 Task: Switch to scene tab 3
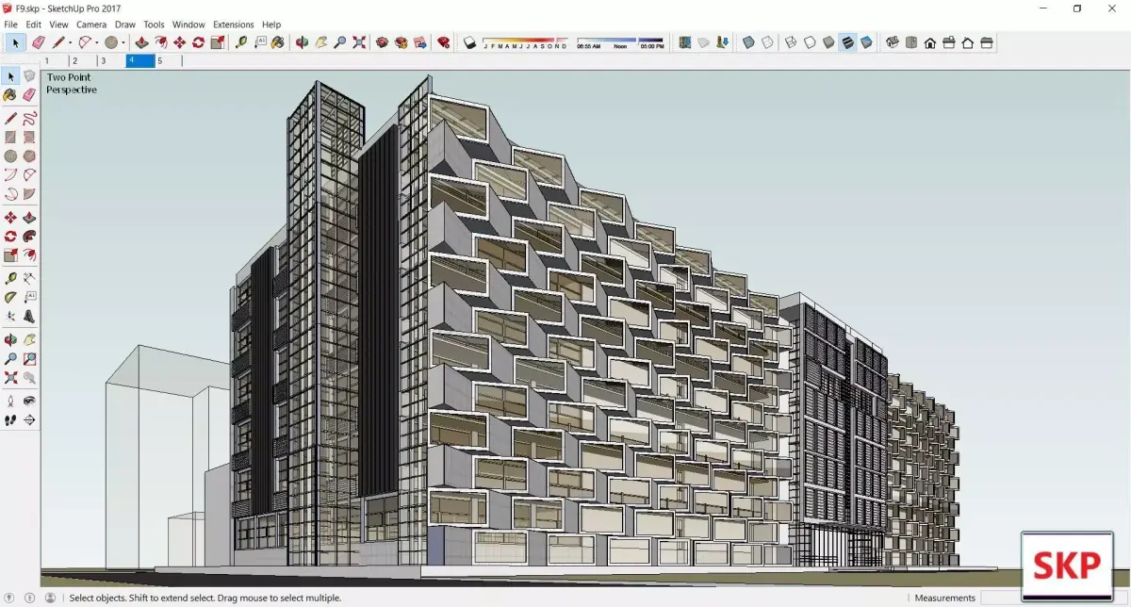click(111, 60)
